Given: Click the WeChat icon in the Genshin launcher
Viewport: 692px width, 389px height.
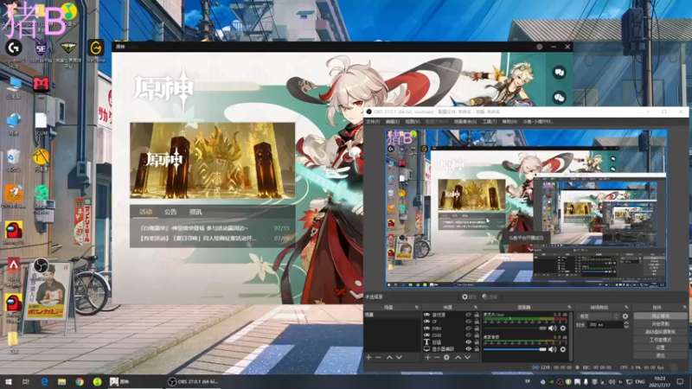Looking at the screenshot, I should [559, 97].
